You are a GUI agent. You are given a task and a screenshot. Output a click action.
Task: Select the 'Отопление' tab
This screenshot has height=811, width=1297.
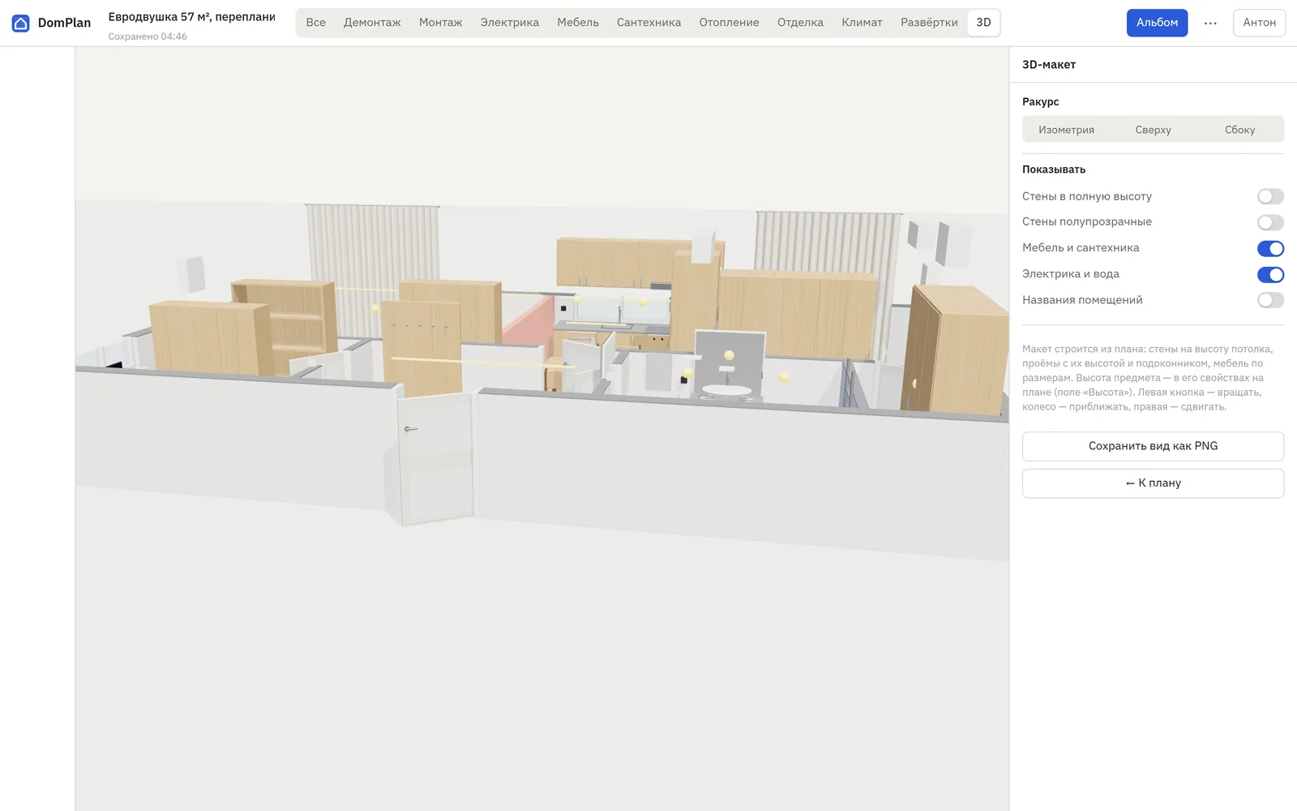click(x=729, y=23)
